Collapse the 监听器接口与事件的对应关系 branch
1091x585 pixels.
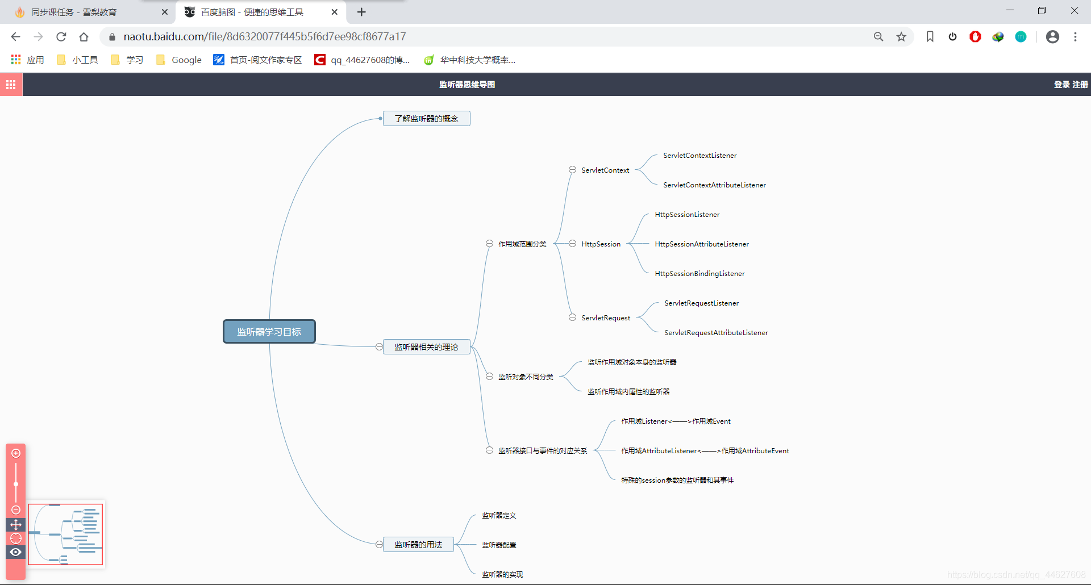tap(489, 450)
